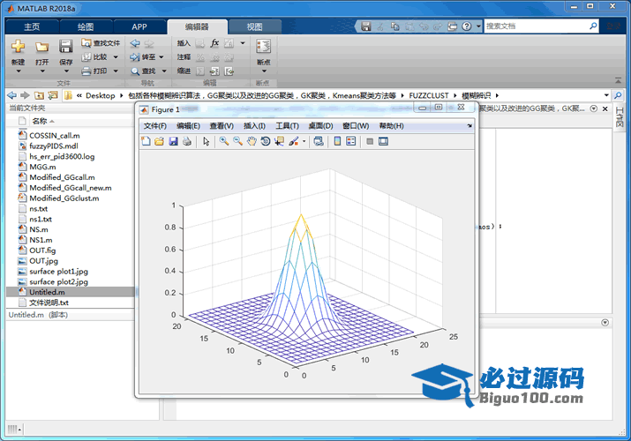Click the Save Figure floppy disk icon
631x441 pixels.
[173, 141]
